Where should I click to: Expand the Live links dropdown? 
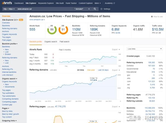tap(145, 49)
